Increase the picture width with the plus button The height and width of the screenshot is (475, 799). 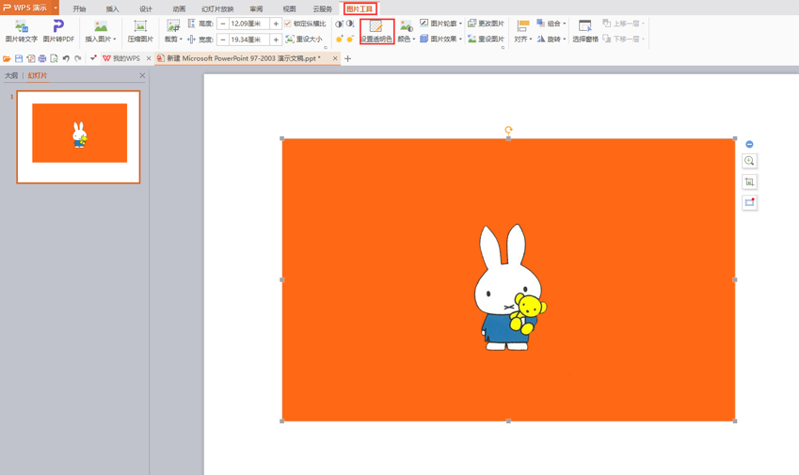click(x=276, y=40)
